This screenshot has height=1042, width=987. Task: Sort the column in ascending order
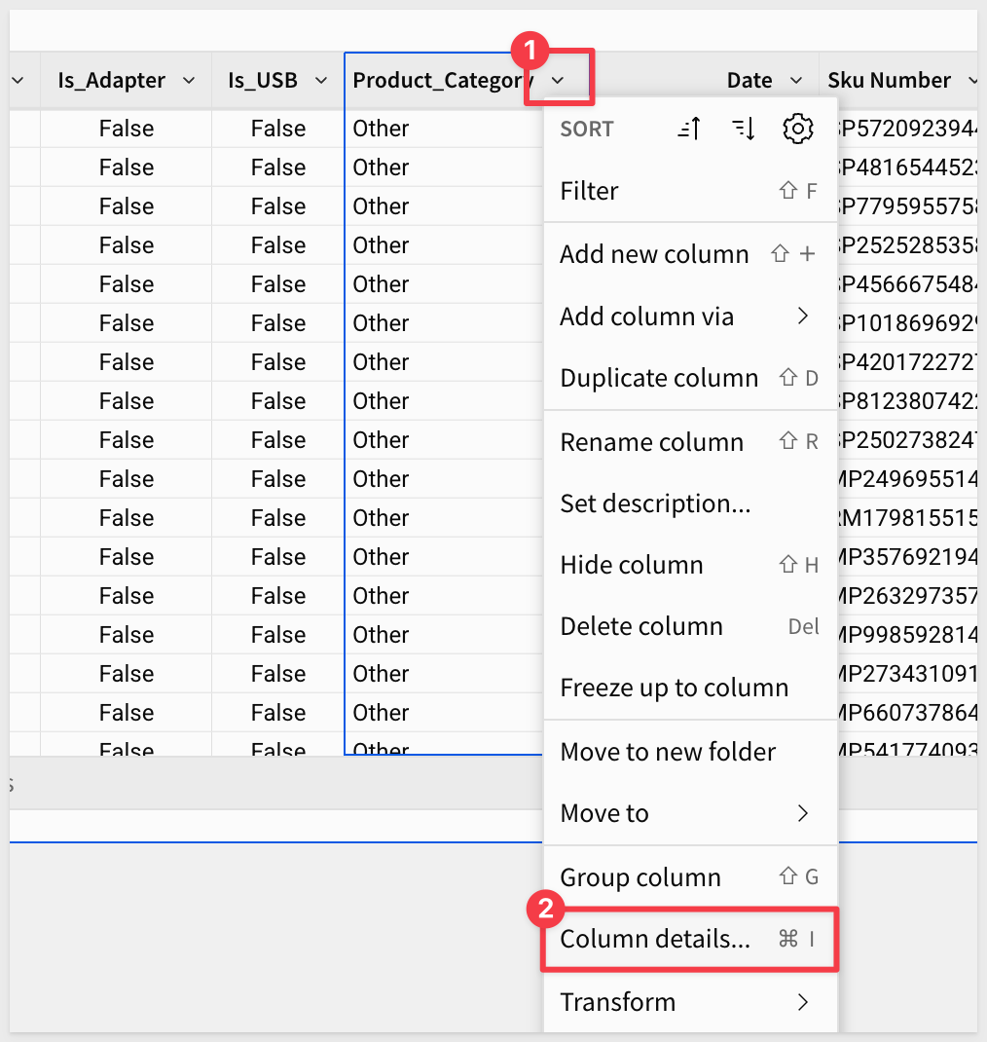click(689, 129)
